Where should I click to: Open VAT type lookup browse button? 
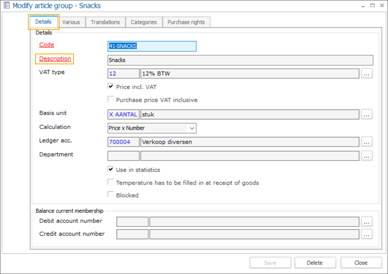pyautogui.click(x=367, y=73)
